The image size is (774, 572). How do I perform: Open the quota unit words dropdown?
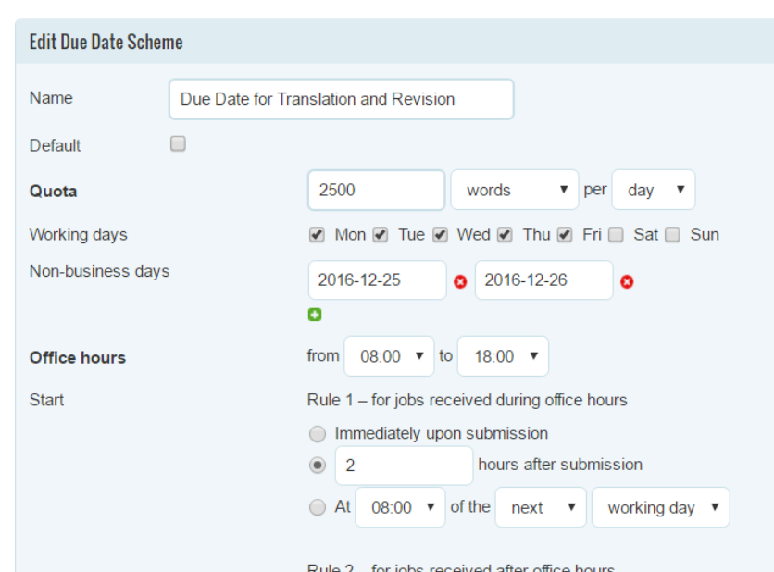coord(514,190)
